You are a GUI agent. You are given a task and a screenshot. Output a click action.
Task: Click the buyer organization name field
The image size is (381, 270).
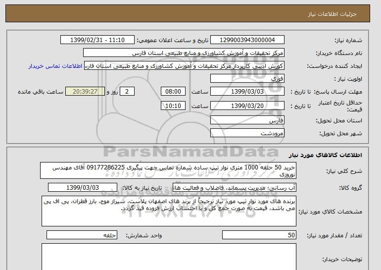pos(184,53)
